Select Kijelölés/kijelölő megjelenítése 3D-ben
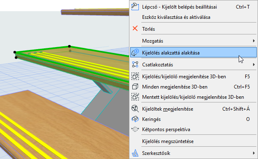Image resolution: width=258 pixels, height=159 pixels. point(193,77)
